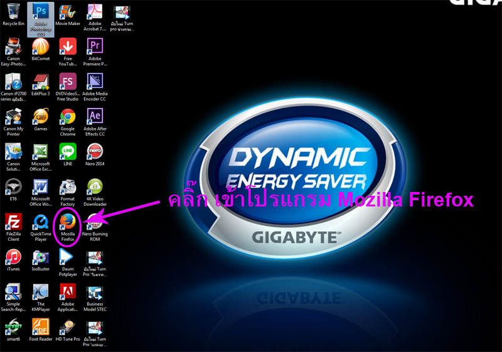
Task: Click the Daum Potplayer icon
Action: coord(68,257)
